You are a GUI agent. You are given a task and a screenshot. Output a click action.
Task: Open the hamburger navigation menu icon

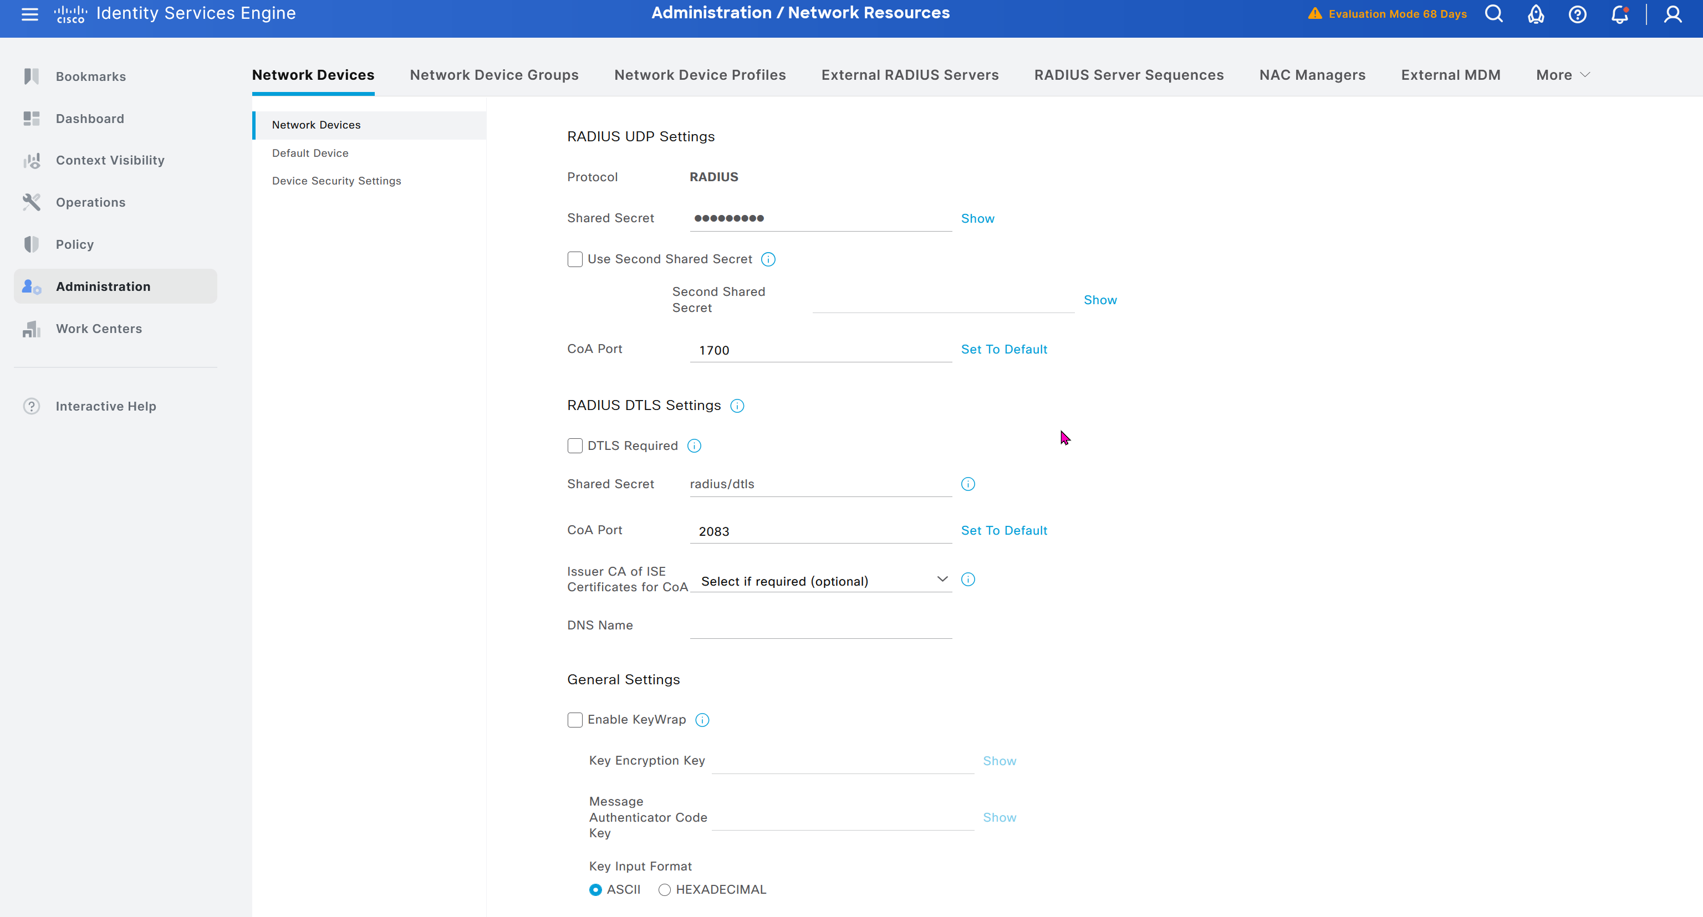point(30,14)
